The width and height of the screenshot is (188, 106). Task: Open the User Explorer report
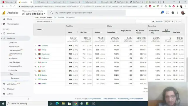pos(14,62)
